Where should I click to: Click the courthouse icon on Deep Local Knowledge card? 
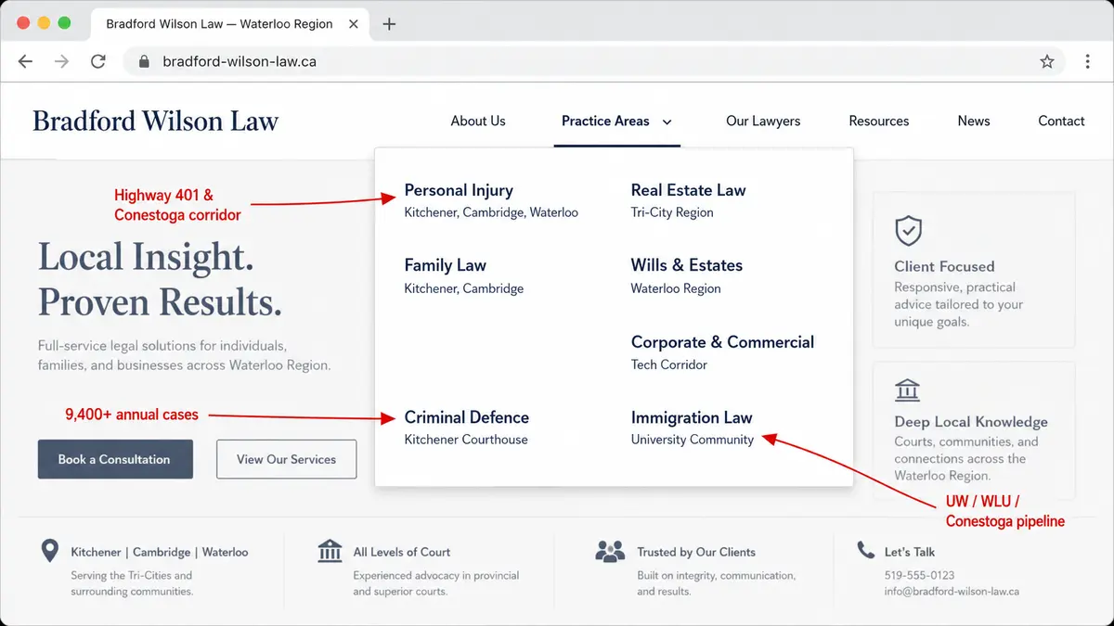click(908, 390)
